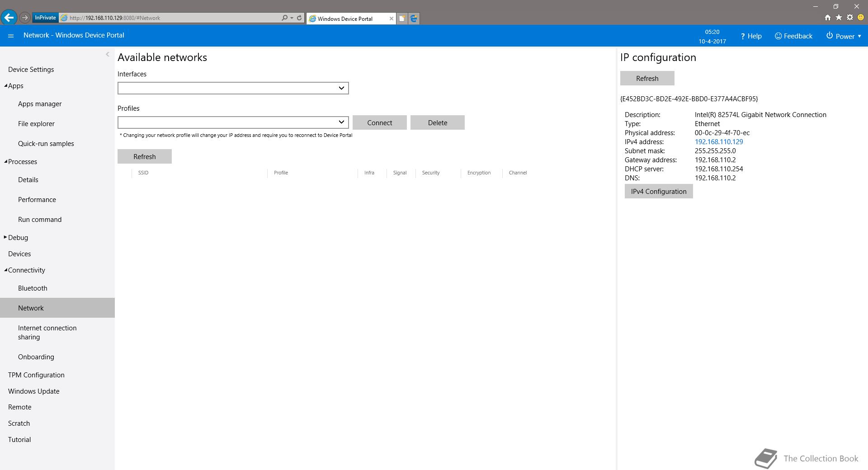868x470 pixels.
Task: Click Delete profile button
Action: point(438,122)
